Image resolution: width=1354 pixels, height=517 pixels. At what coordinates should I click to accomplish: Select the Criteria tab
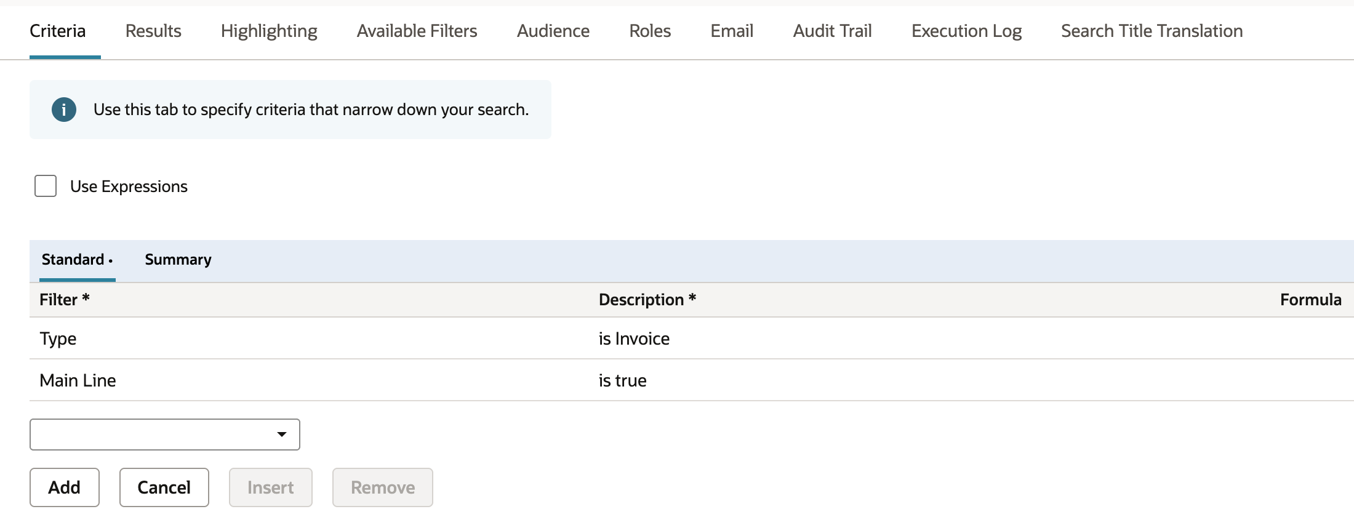click(x=58, y=31)
